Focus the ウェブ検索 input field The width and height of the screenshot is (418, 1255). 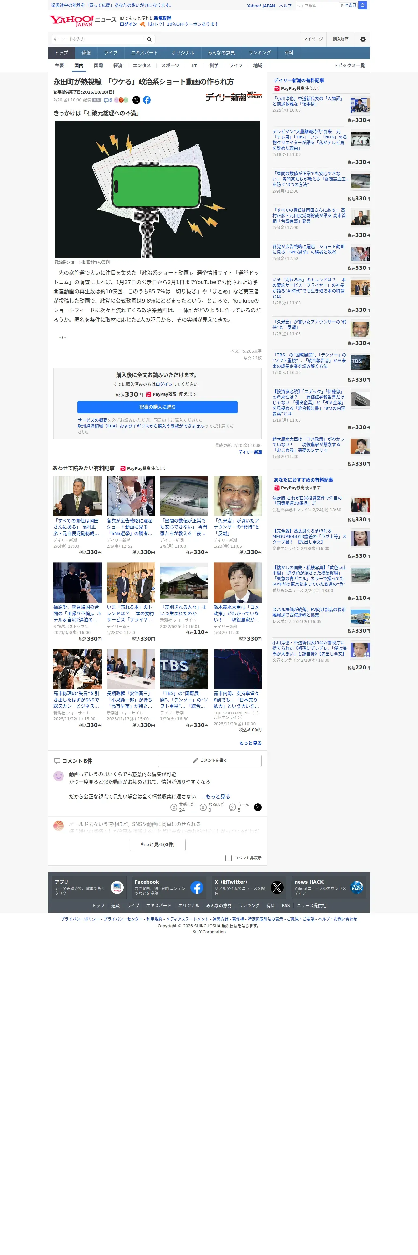[317, 5]
